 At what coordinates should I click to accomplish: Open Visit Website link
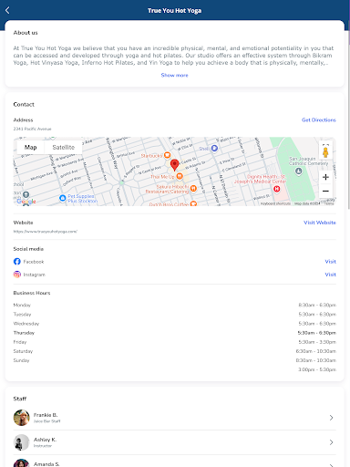click(x=320, y=223)
